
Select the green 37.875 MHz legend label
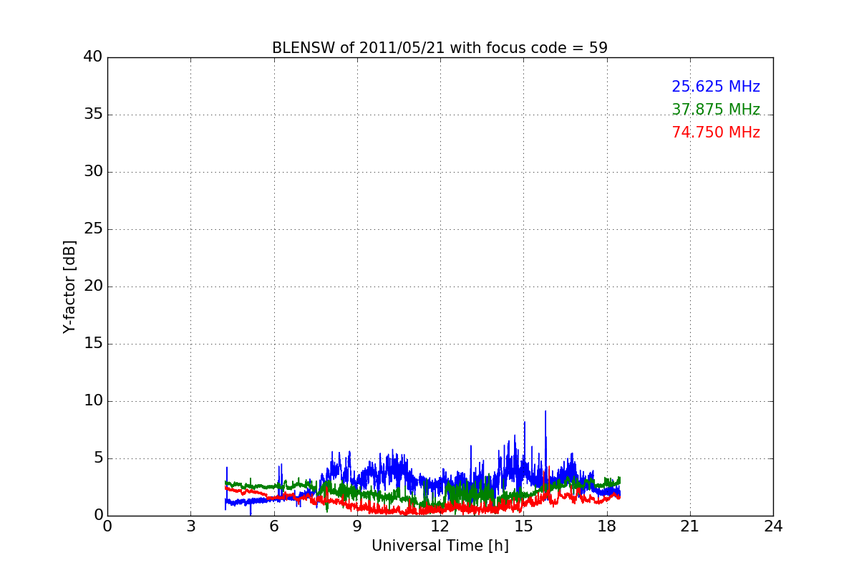point(716,110)
